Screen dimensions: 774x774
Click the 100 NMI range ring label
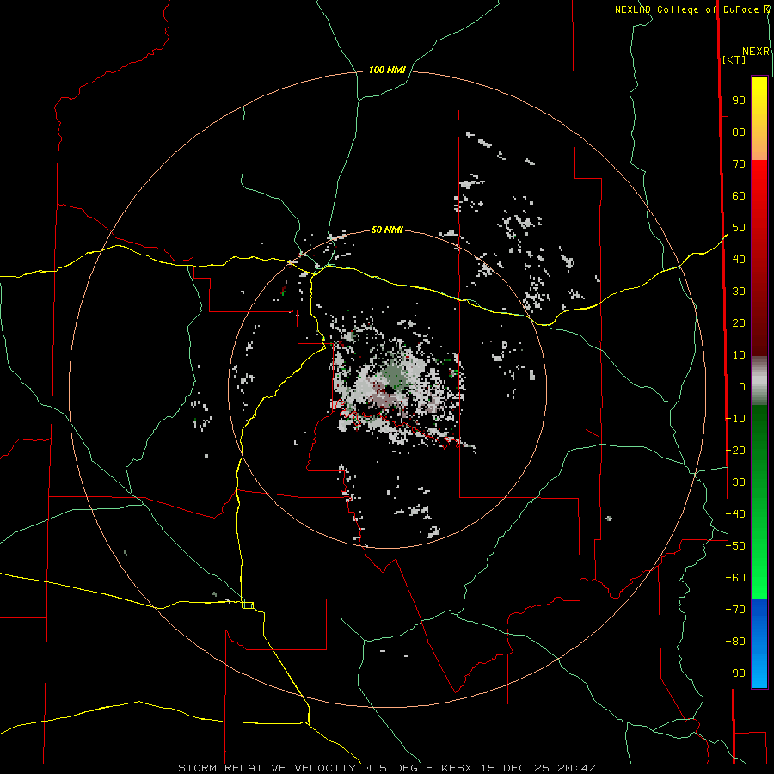387,71
